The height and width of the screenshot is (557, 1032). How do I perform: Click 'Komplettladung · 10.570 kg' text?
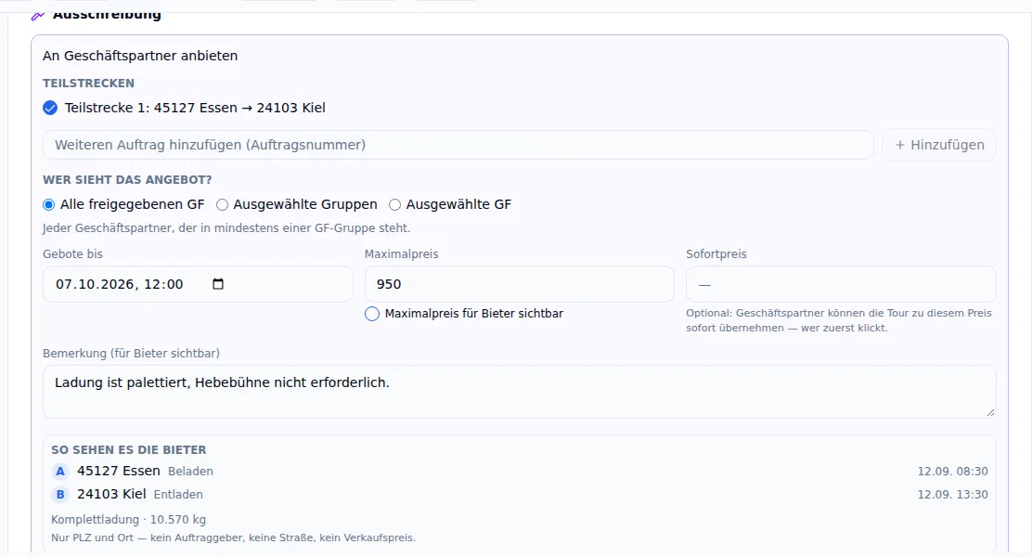click(x=128, y=520)
